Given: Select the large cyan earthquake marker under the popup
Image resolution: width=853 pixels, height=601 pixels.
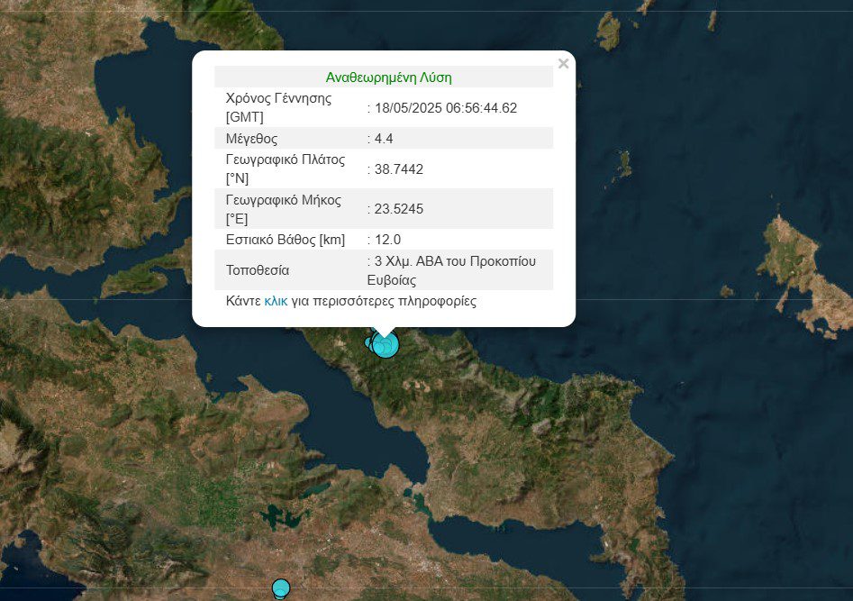Looking at the screenshot, I should 386,344.
